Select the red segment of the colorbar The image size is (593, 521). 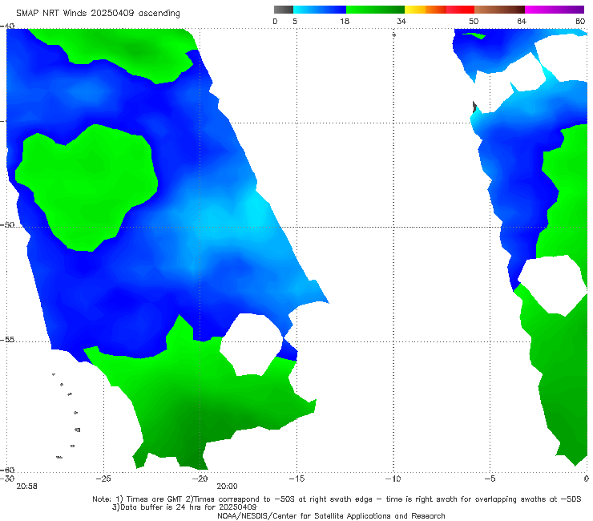[460, 10]
